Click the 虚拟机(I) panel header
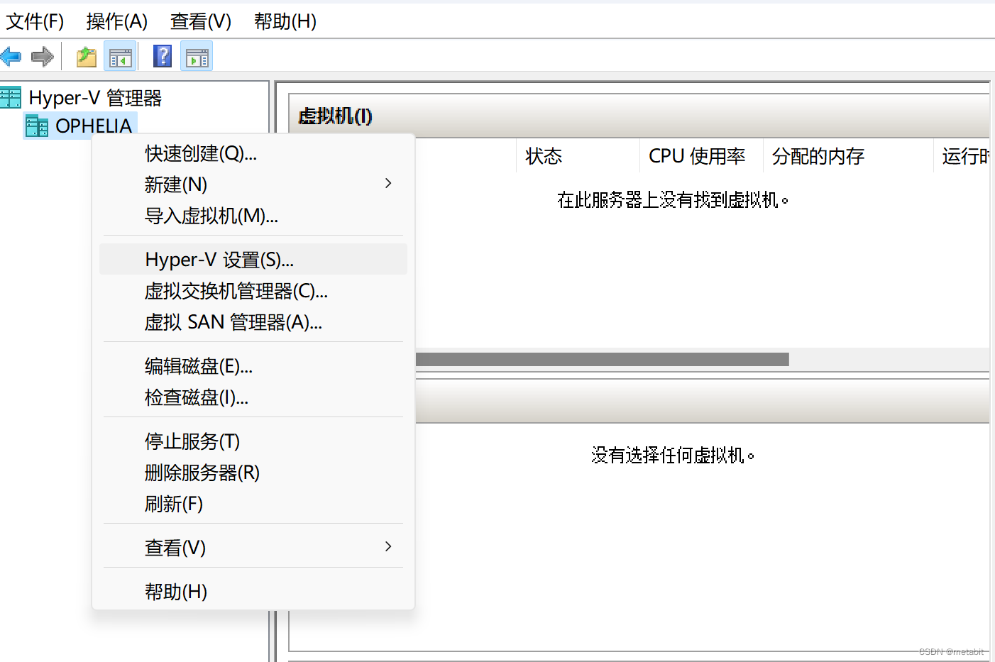 click(x=639, y=116)
